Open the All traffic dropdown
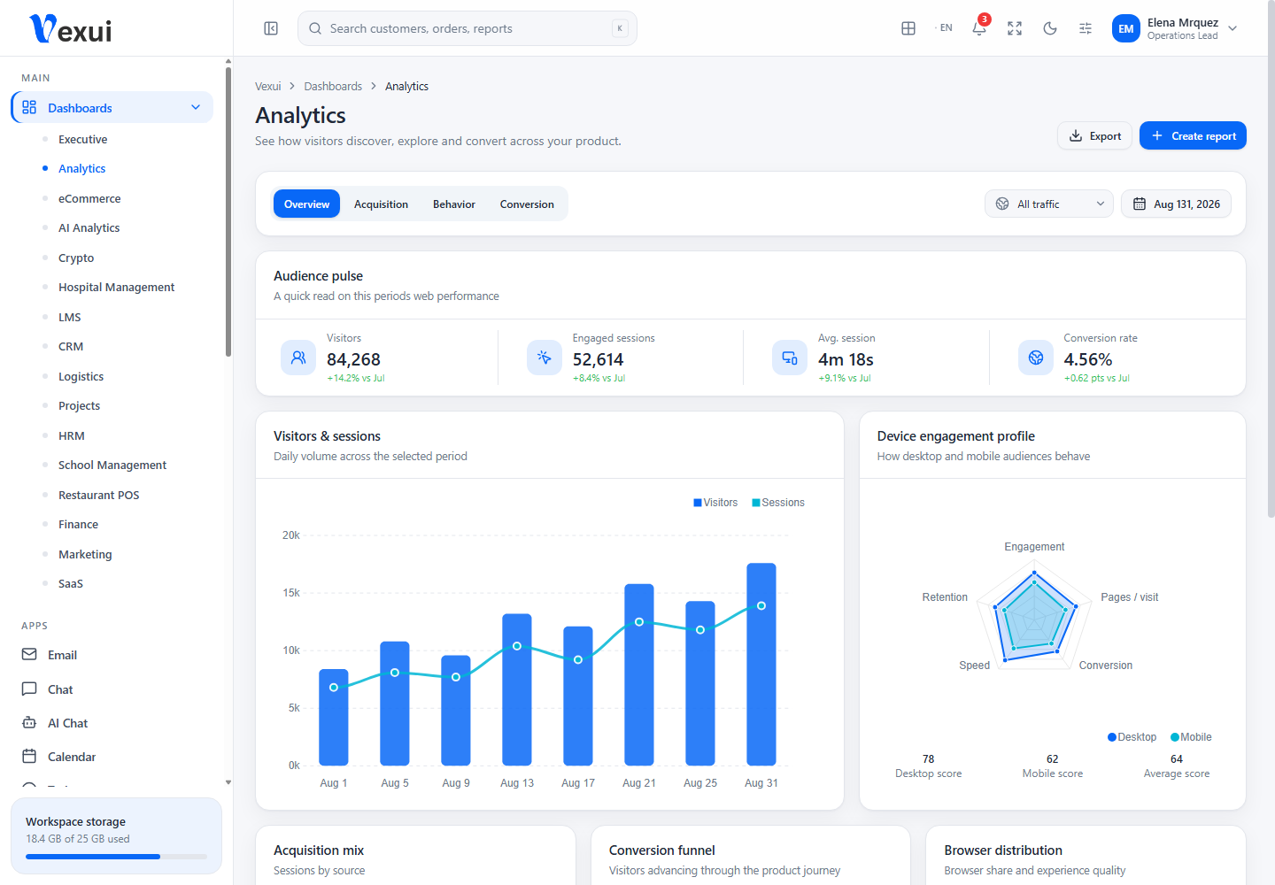Image resolution: width=1275 pixels, height=885 pixels. click(1049, 204)
